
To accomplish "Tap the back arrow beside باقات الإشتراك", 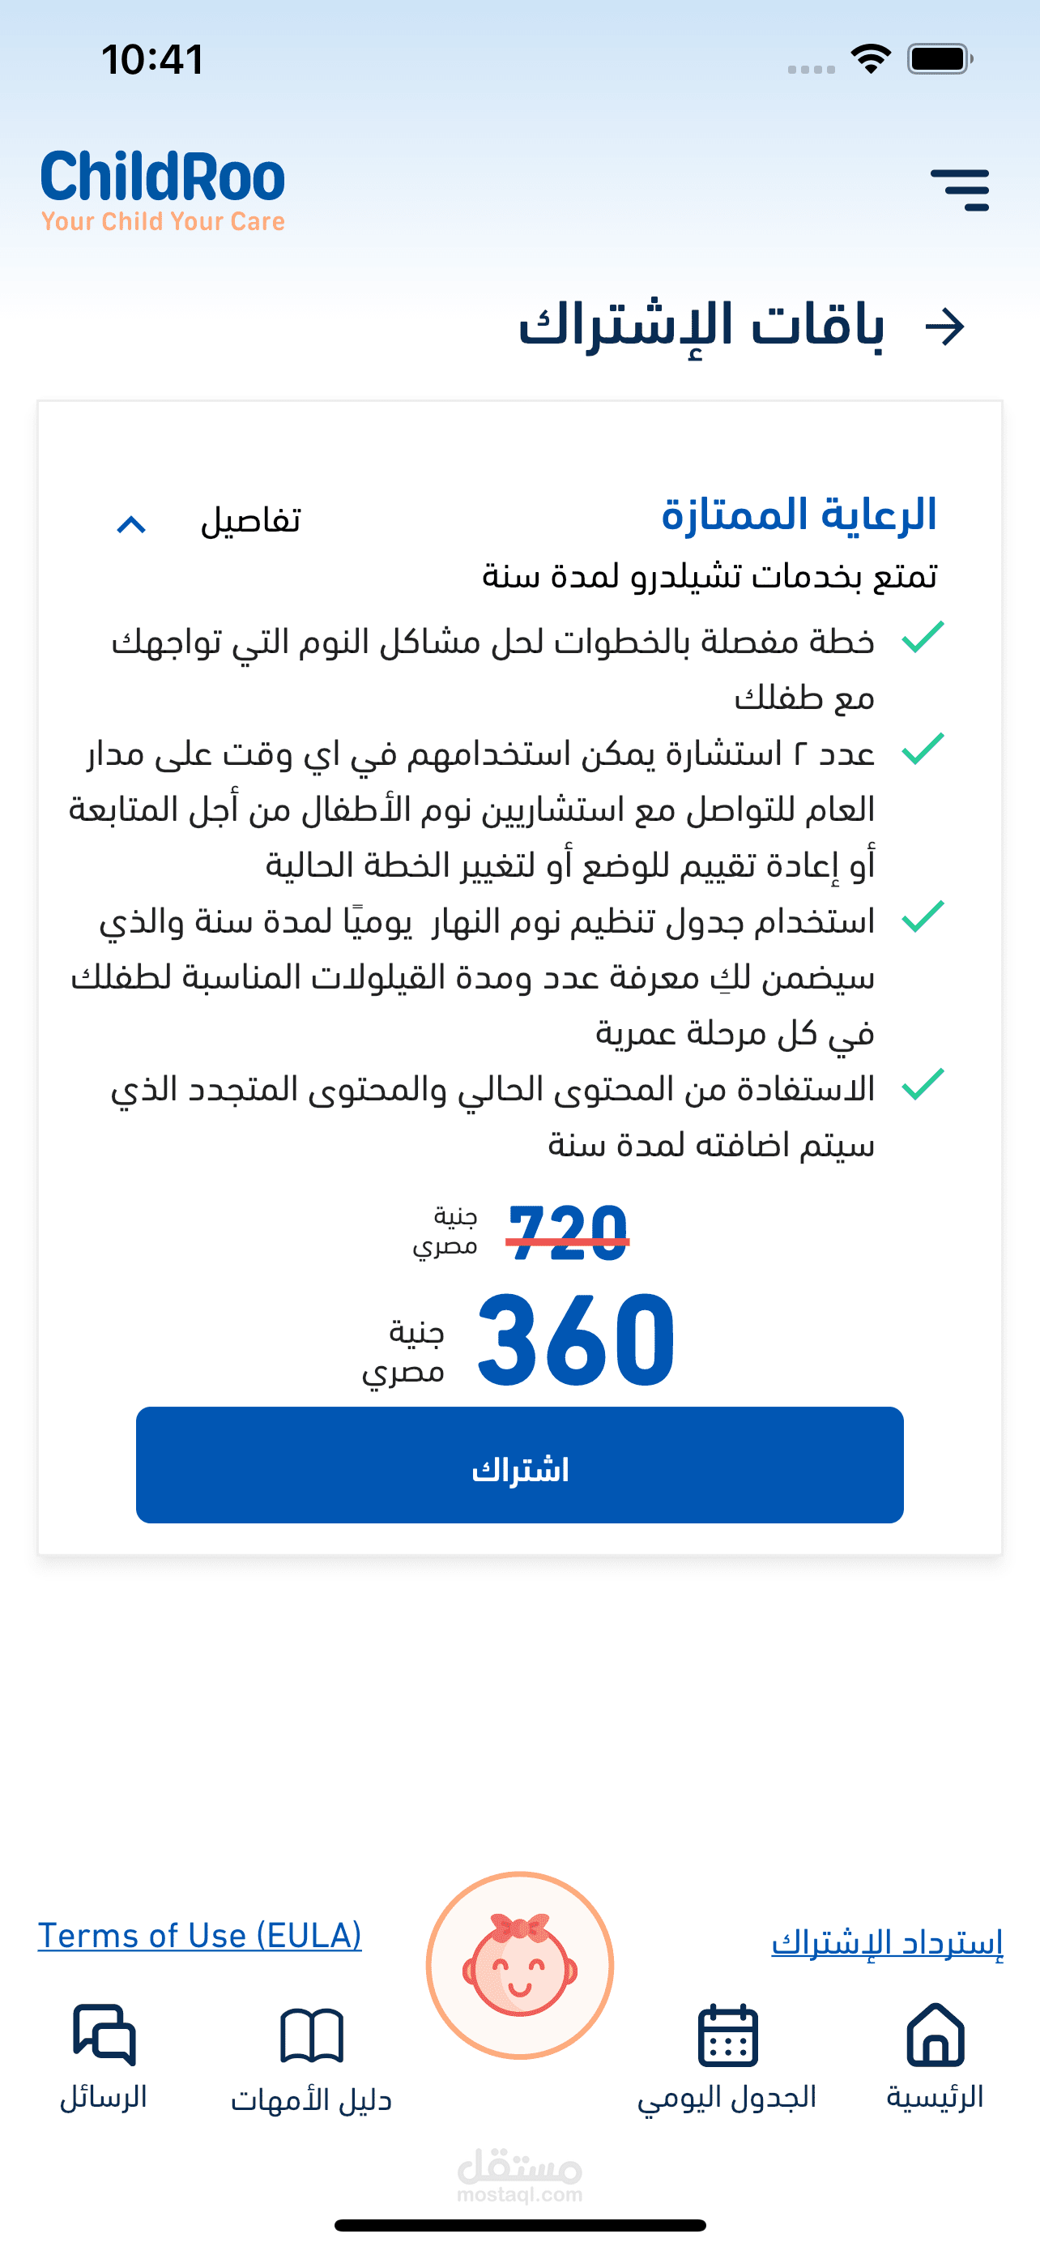I will coord(944,327).
